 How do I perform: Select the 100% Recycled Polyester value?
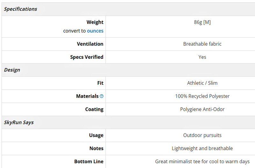pos(202,96)
